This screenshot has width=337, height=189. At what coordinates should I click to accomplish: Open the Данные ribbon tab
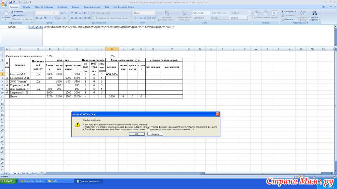point(76,7)
